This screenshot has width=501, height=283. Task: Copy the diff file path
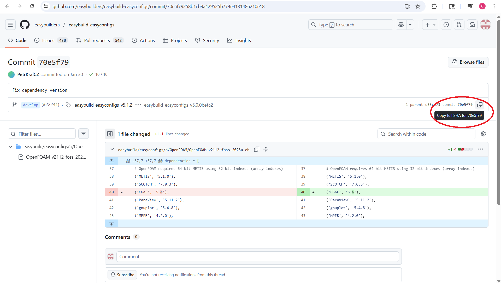[257, 149]
